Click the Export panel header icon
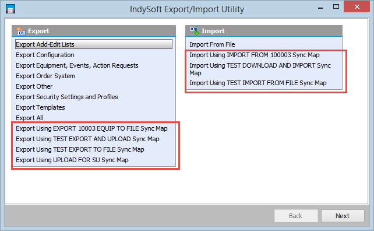The image size is (374, 231). [21, 31]
